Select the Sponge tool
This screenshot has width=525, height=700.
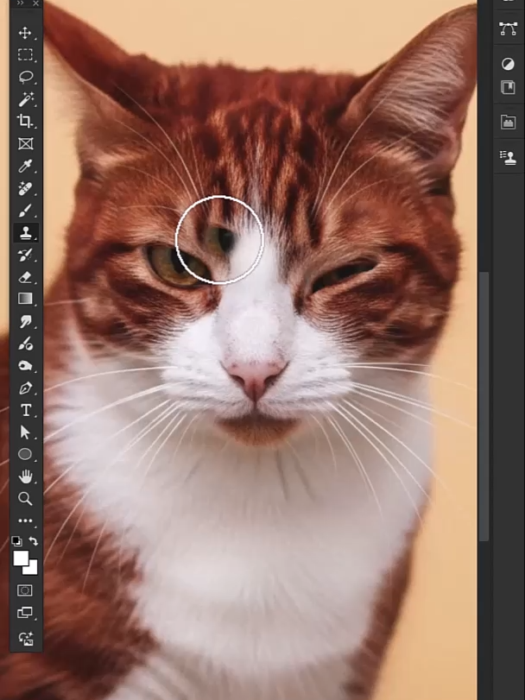click(x=25, y=366)
